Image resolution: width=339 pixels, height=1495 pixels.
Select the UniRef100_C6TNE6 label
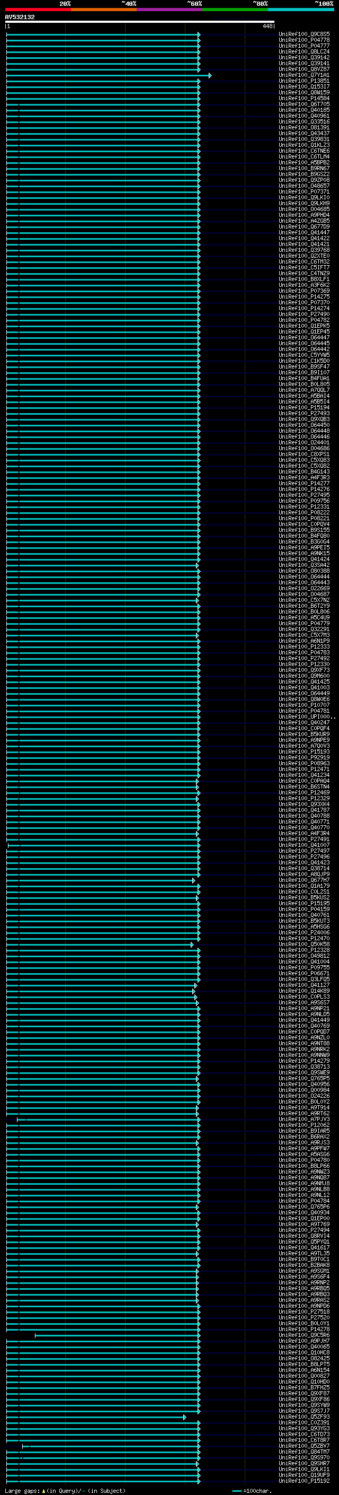tap(304, 151)
